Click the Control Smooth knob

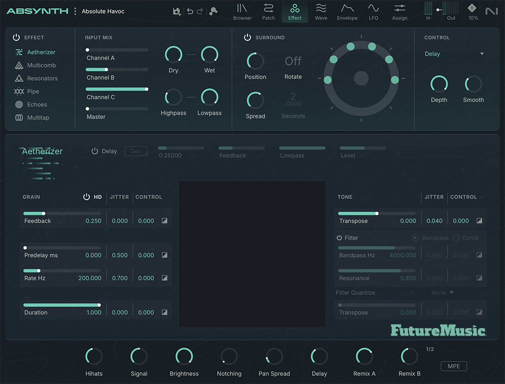[x=473, y=84]
